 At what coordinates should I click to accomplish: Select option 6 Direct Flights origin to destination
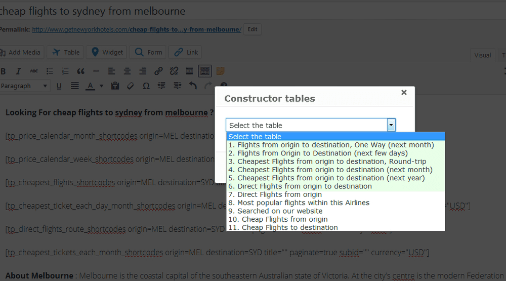[x=335, y=186]
